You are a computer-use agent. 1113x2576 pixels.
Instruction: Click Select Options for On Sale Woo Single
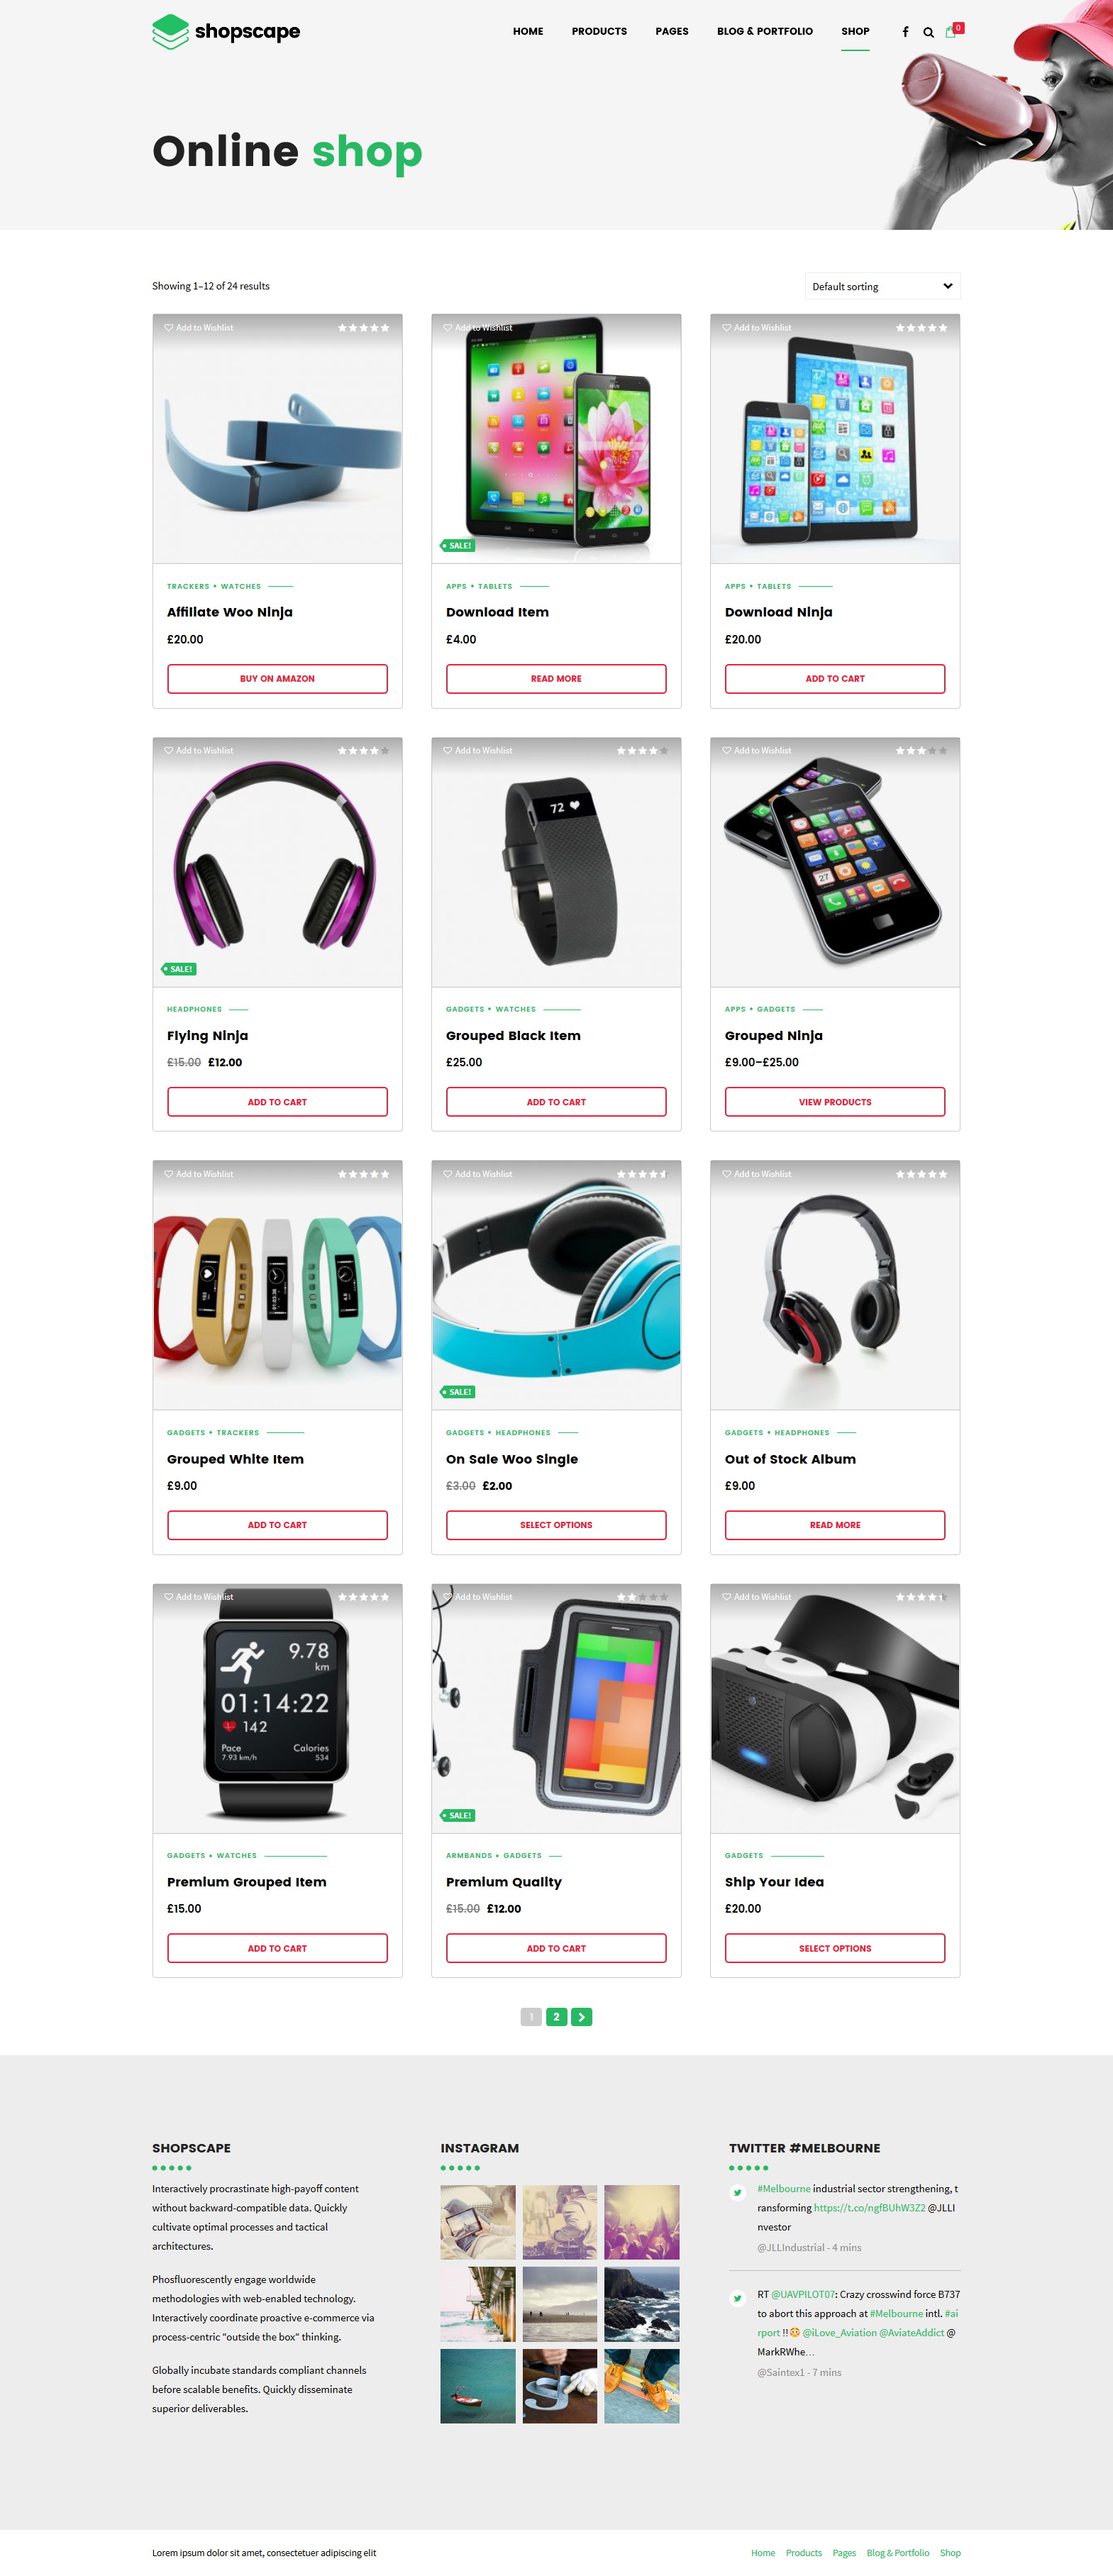pos(556,1525)
